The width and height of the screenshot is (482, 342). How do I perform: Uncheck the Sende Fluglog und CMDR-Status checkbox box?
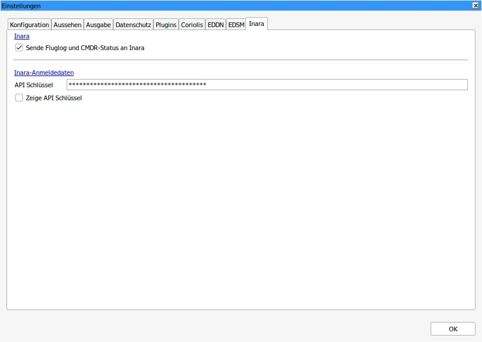(19, 48)
